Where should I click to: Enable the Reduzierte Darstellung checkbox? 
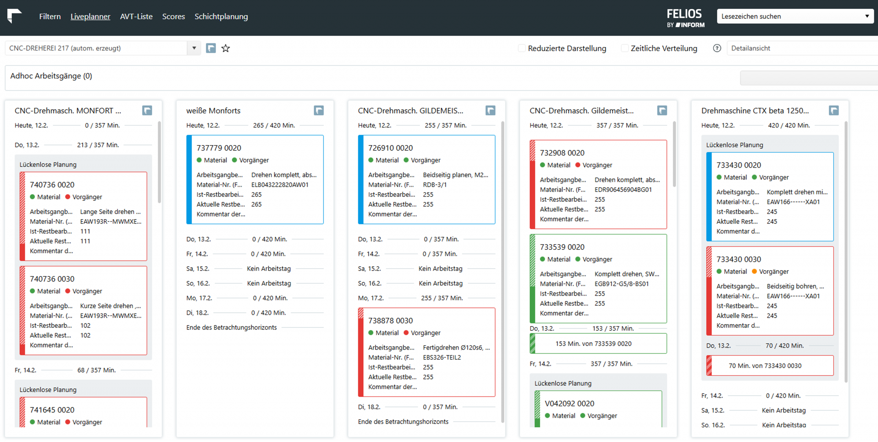tap(522, 48)
